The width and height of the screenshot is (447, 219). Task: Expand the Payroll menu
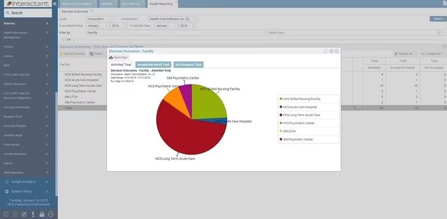[27, 163]
